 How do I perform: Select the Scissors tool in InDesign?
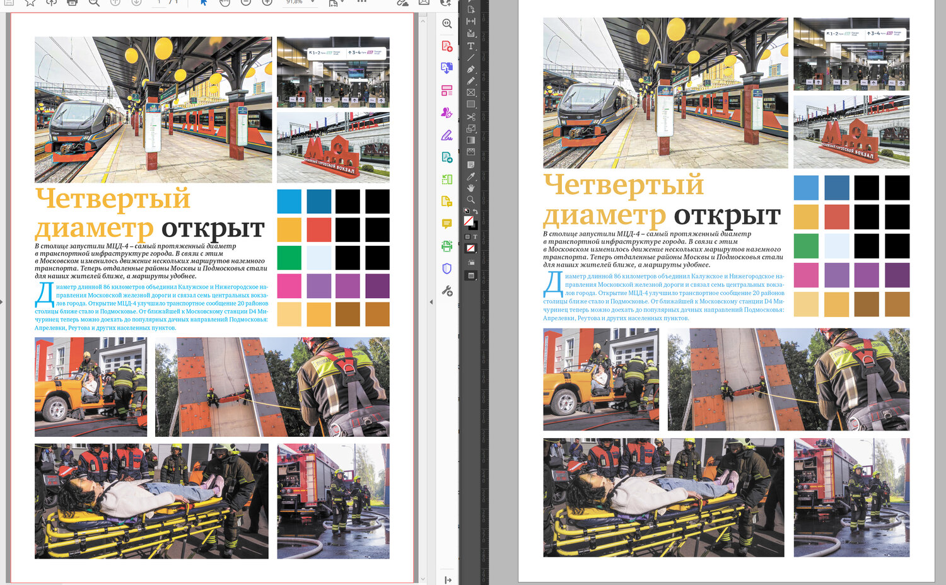(x=470, y=117)
